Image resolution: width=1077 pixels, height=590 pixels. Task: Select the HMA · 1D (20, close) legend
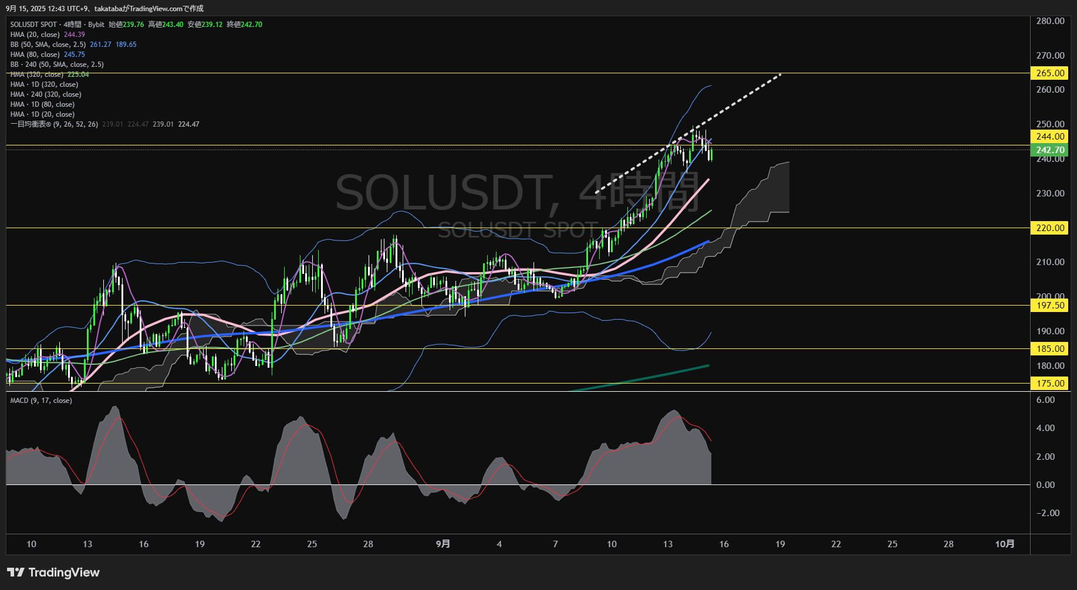pyautogui.click(x=42, y=114)
